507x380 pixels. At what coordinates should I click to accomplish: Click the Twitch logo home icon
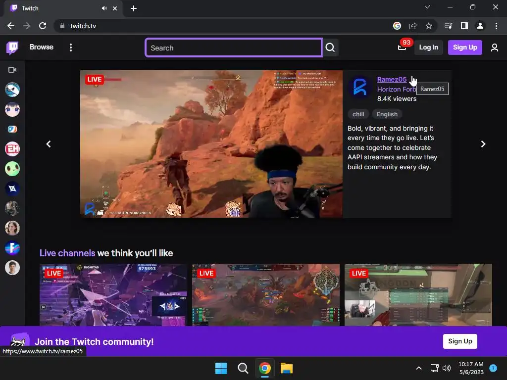(x=12, y=47)
